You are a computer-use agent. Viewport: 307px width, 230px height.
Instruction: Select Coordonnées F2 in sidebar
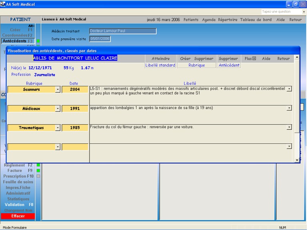coord(17,36)
